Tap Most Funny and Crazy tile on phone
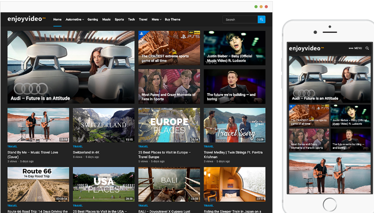Image resolution: width=374 pixels, height=213 pixels. pyautogui.click(x=309, y=140)
